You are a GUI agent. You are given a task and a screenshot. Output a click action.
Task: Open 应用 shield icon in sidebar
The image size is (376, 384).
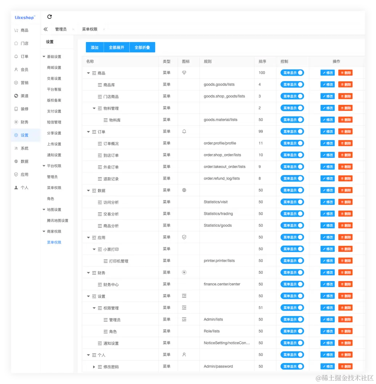16,174
